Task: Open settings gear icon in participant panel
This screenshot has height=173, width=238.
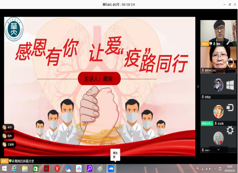Action: (230, 130)
